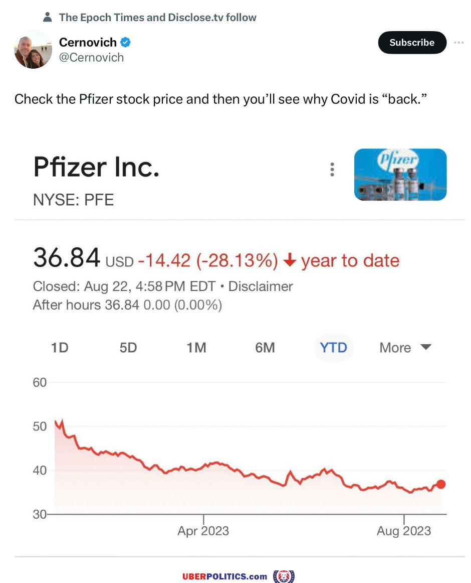Select the 1D chart range tab
Viewport: 471px width, 583px height.
tap(60, 348)
